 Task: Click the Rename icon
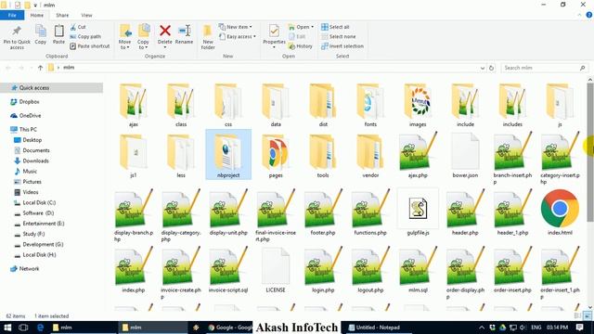(x=184, y=31)
